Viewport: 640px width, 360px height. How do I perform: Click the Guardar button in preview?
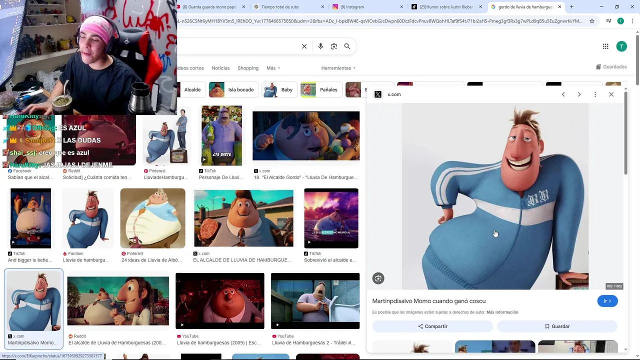tap(557, 326)
